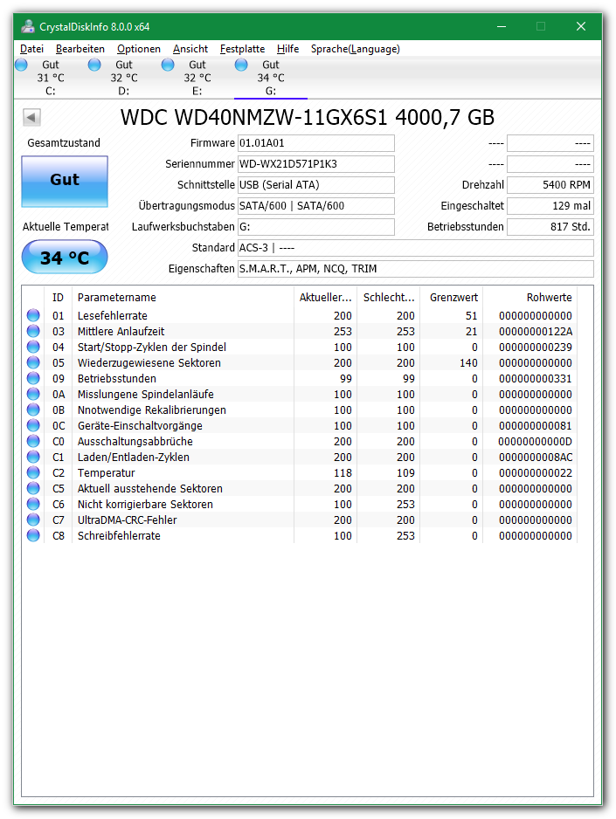Click status circle of UltraDMA-CRC-Fehler row
Viewport: 616px width, 819px height.
(33, 520)
